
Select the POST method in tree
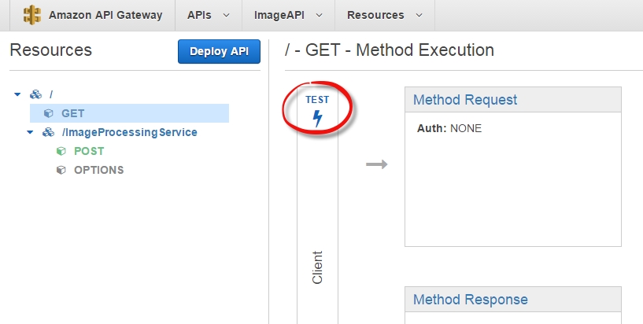pos(89,151)
